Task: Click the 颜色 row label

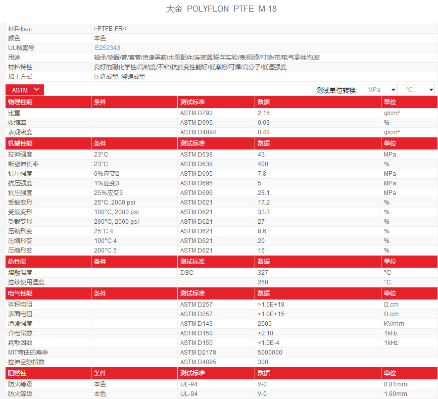Action: pyautogui.click(x=14, y=38)
